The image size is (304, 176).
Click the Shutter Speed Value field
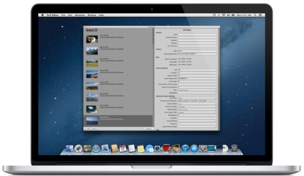(x=197, y=78)
